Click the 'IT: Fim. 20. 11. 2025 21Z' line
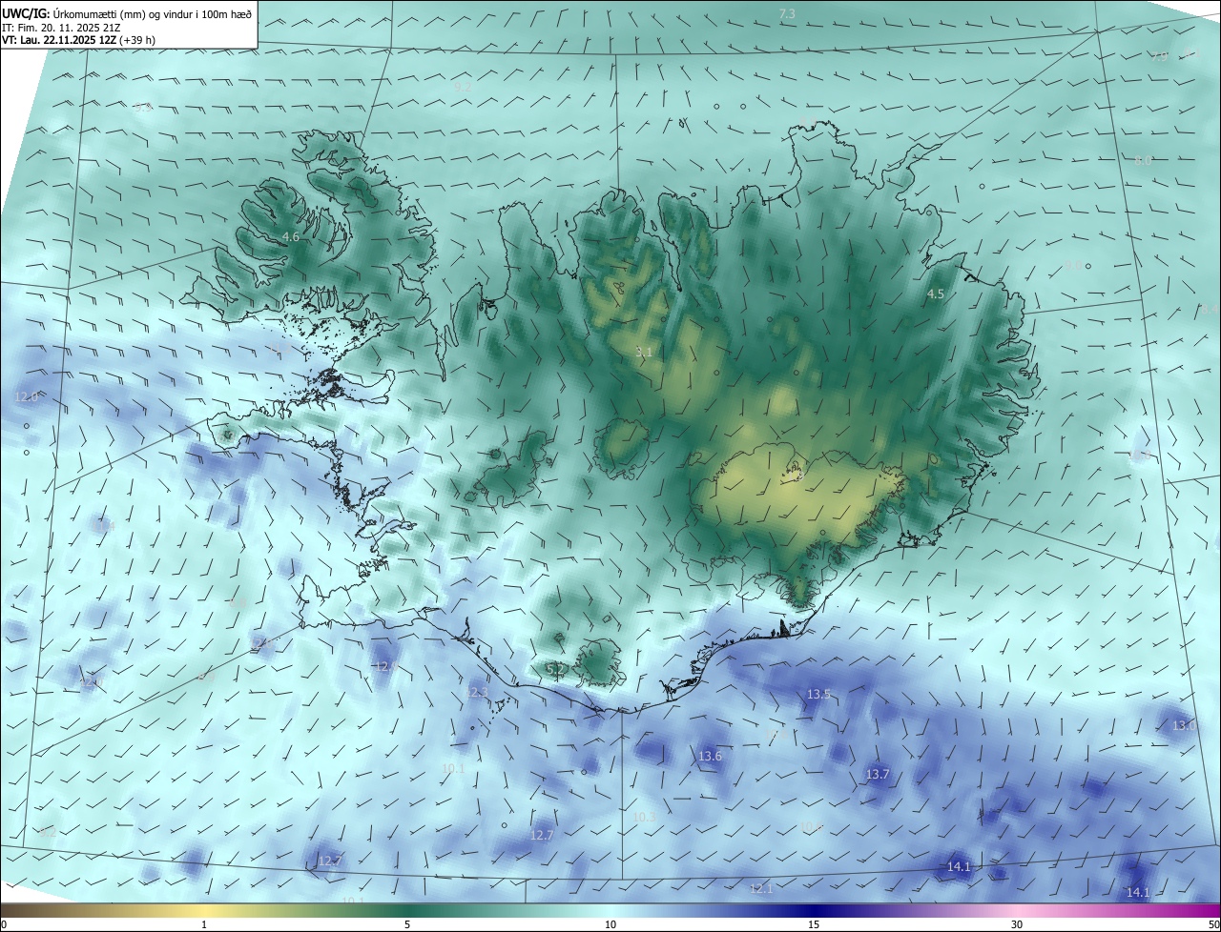Screen dimensions: 1221x932 click(x=61, y=28)
